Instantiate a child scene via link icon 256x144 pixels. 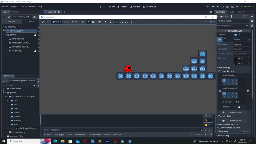[x=9, y=17]
